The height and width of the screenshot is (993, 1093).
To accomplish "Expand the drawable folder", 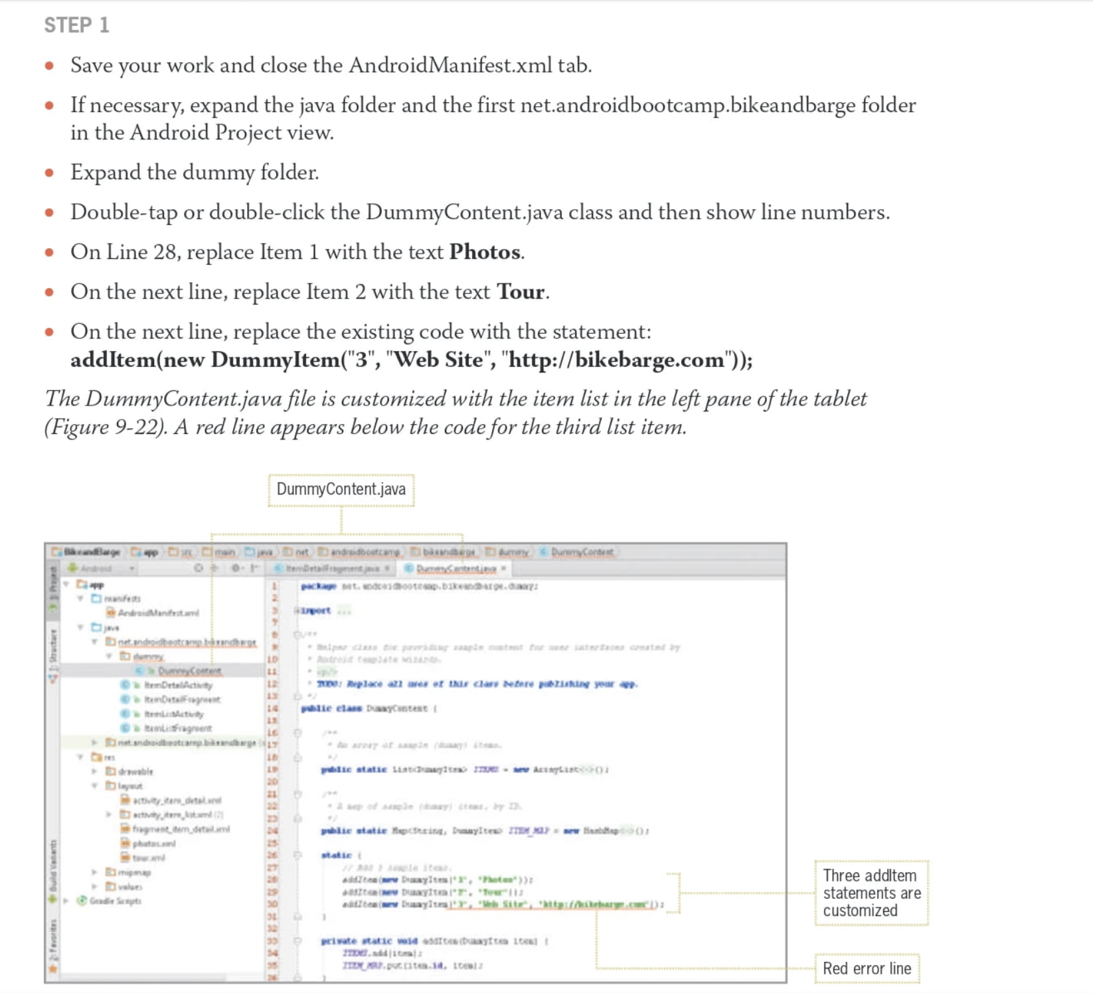I will coord(94,772).
